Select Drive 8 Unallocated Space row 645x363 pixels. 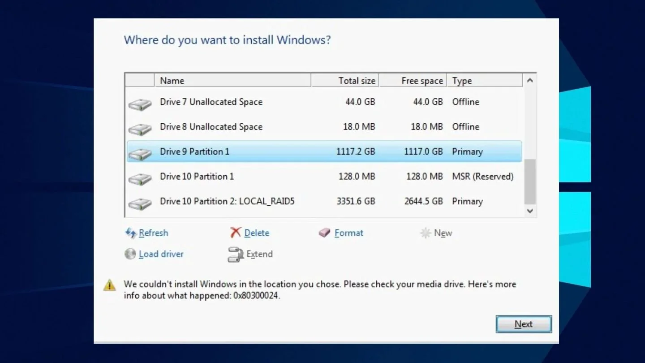(x=325, y=127)
